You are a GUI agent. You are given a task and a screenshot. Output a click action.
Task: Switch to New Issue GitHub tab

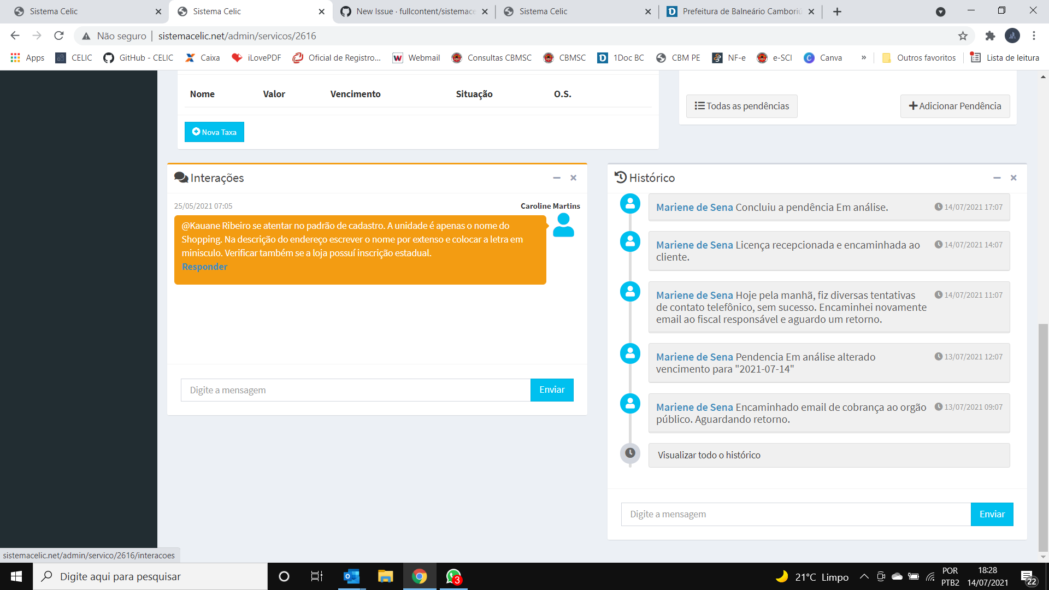(x=414, y=11)
